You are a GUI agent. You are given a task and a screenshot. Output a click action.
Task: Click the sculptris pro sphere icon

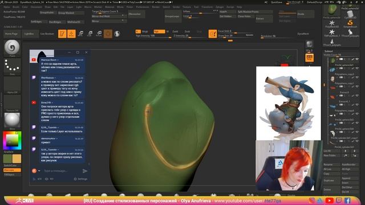117,34
